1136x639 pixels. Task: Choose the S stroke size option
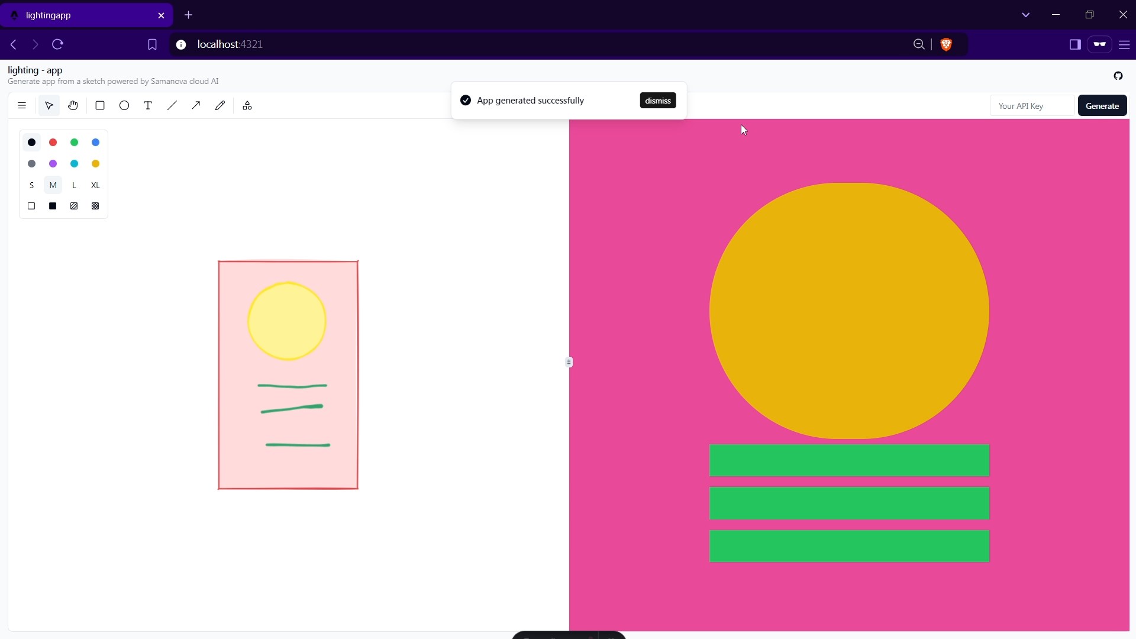tap(31, 186)
